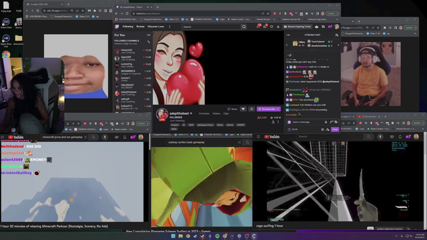This screenshot has height=240, width=427.
Task: Click the purple Chat send button
Action: coord(335,129)
